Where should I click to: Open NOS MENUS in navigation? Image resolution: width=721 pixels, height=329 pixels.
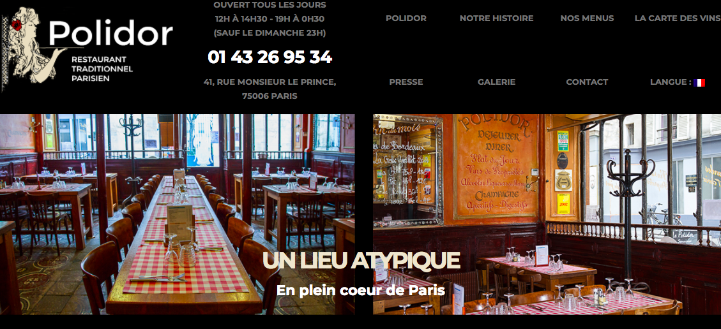pos(587,18)
